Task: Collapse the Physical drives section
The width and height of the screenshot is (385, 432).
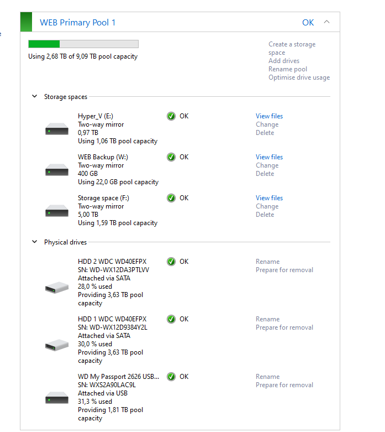Action: point(34,242)
